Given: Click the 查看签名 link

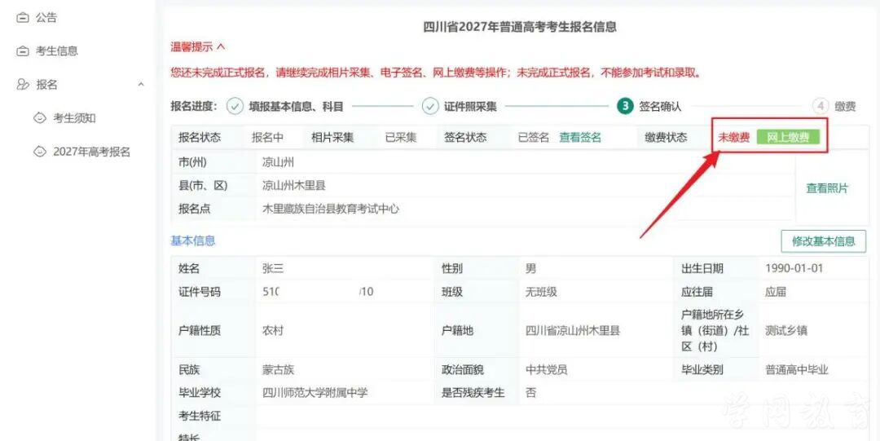Looking at the screenshot, I should (580, 138).
